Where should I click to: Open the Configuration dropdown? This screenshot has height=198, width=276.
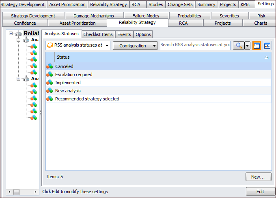point(135,46)
